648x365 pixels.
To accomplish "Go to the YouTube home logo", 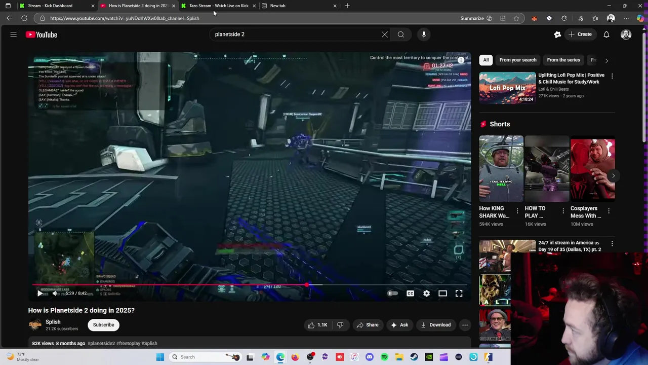I will click(x=42, y=34).
